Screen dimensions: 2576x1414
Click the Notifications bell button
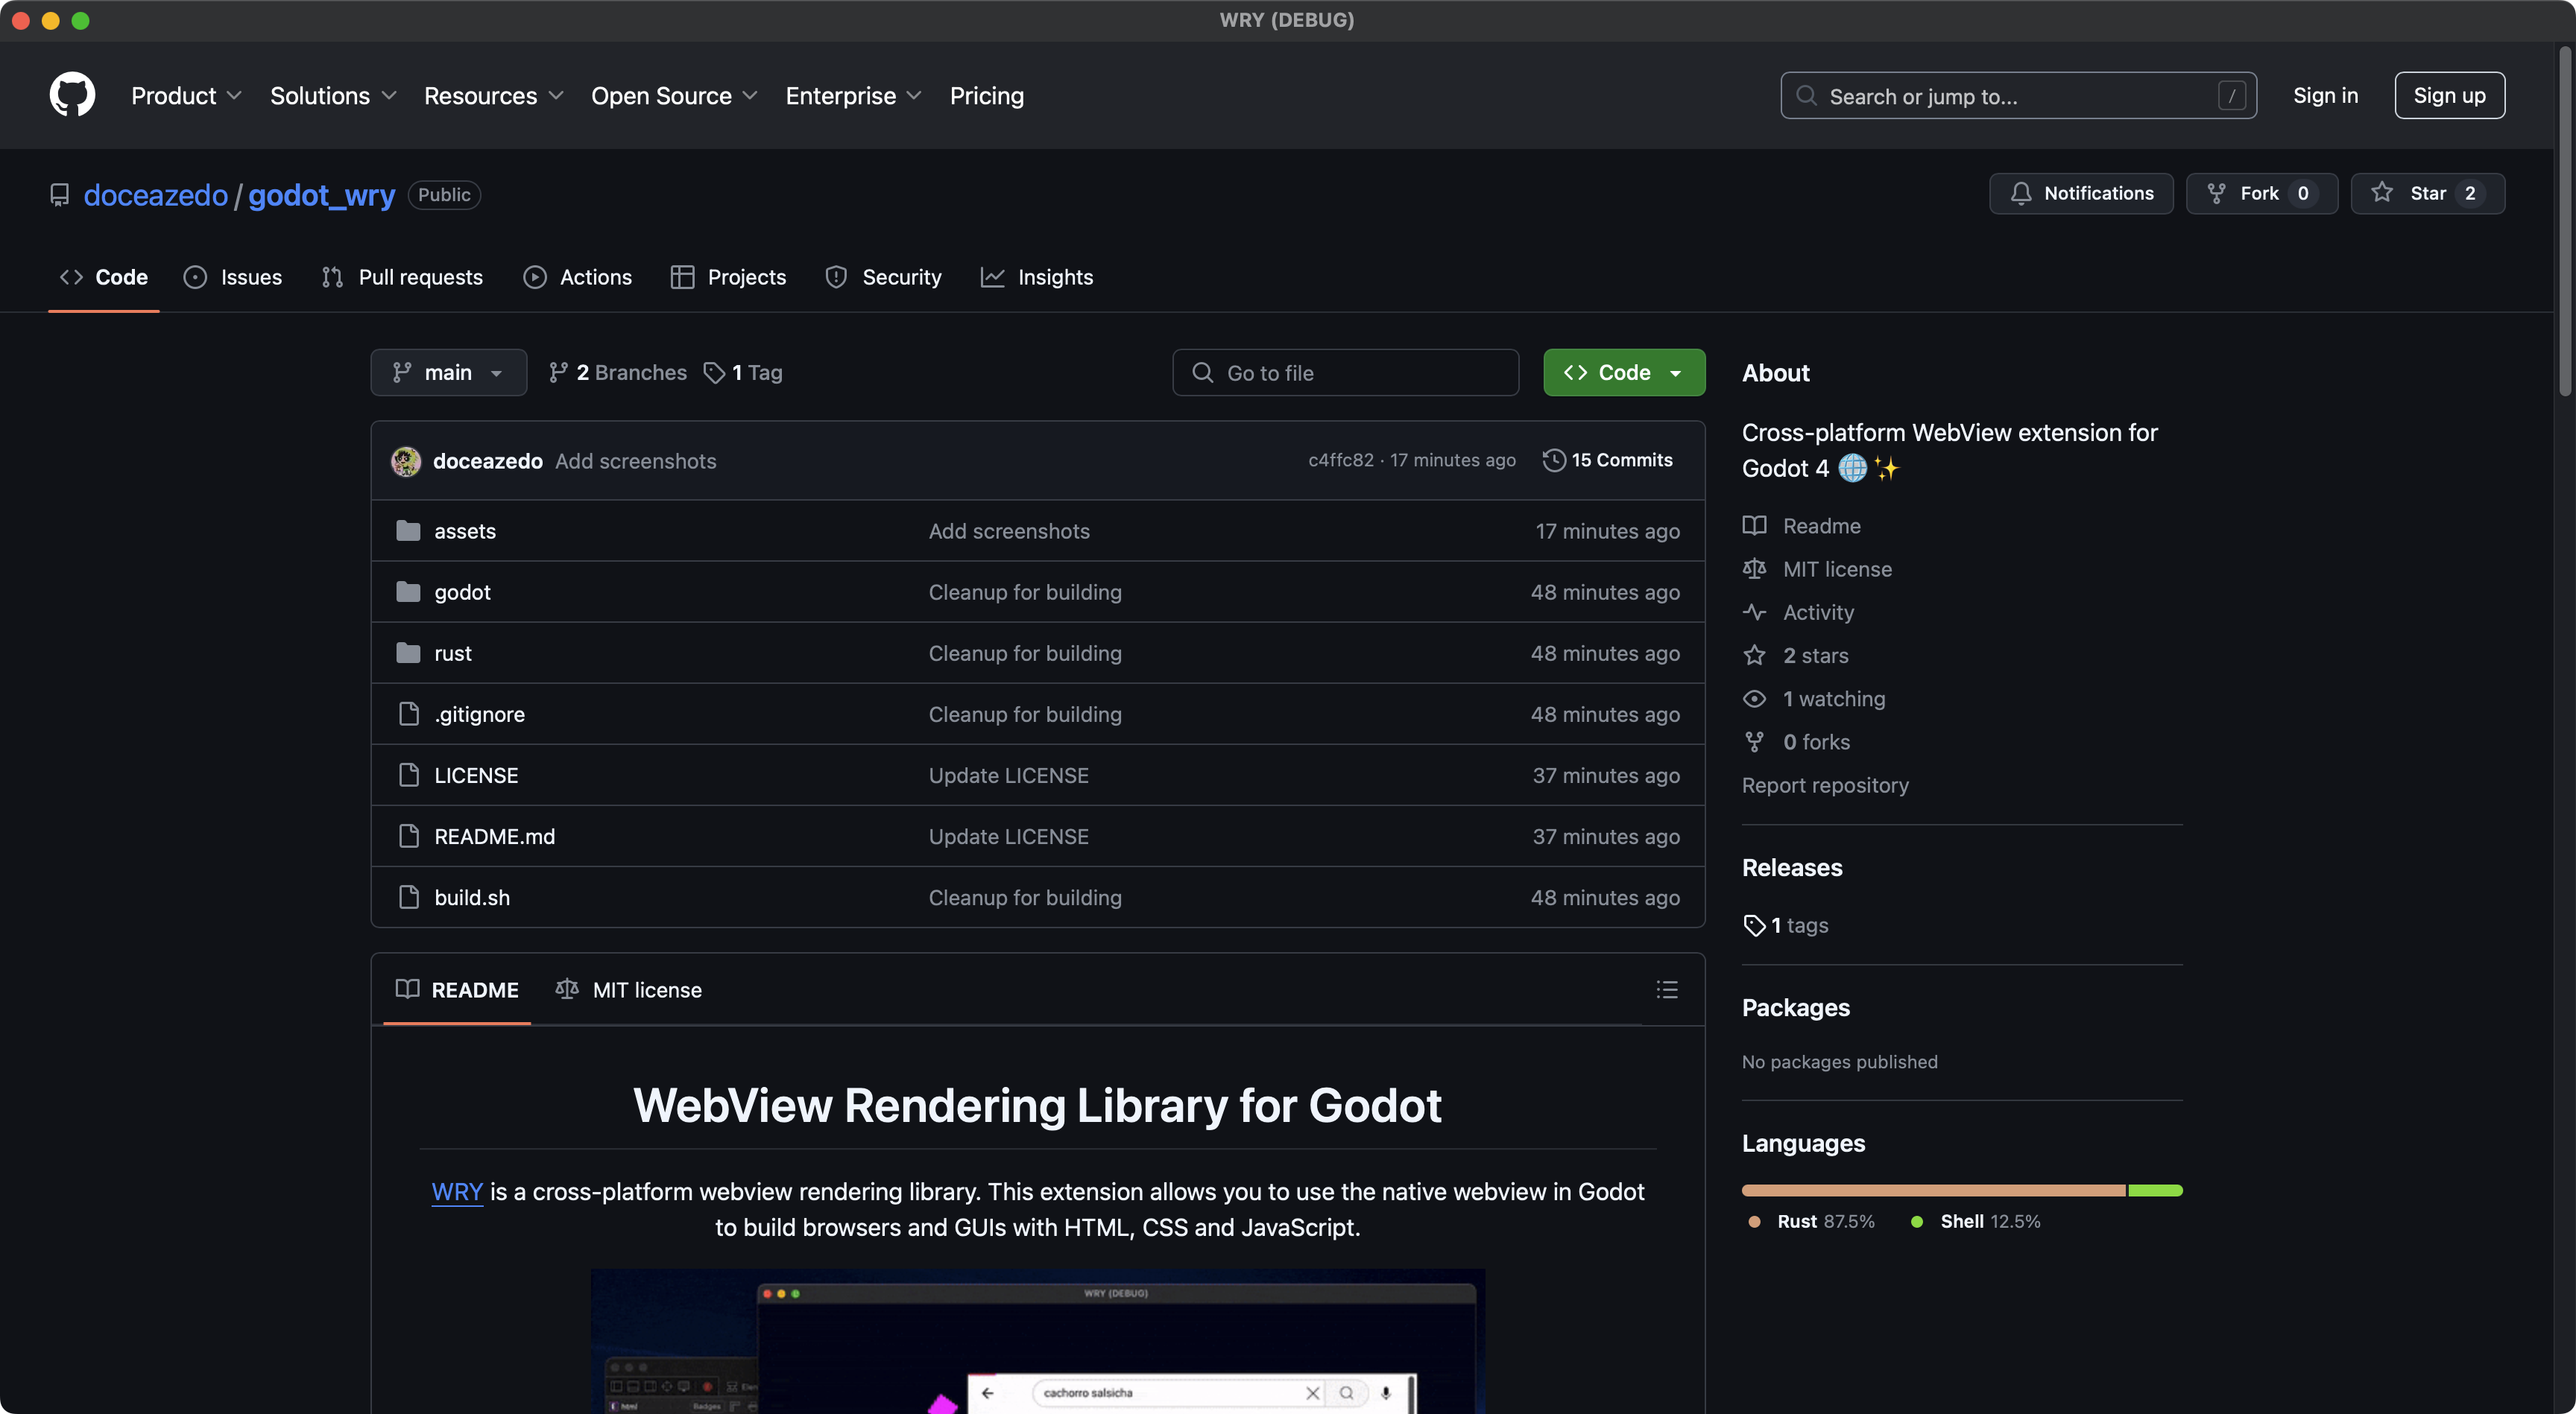2081,193
